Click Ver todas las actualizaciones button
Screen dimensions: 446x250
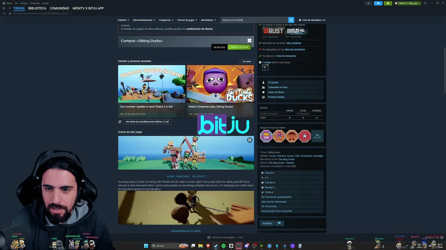pyautogui.click(x=147, y=122)
